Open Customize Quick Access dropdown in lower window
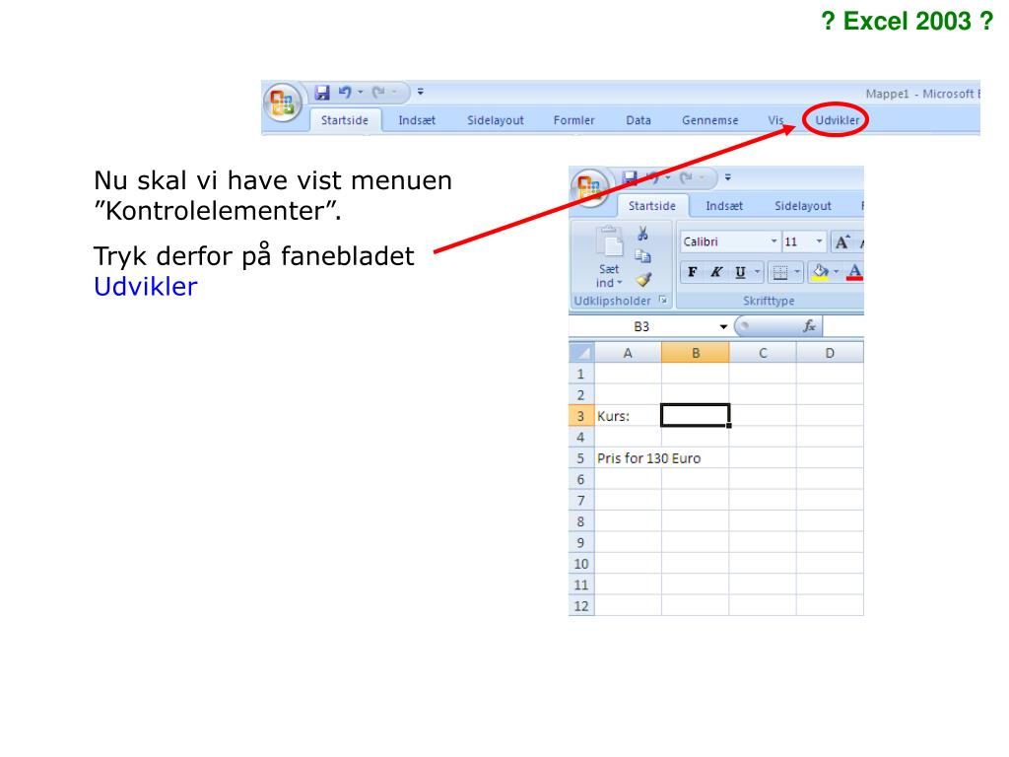 tap(728, 177)
